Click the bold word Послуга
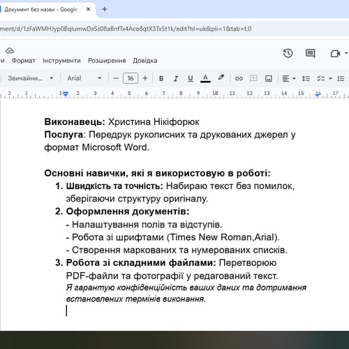The image size is (349, 349). point(64,135)
